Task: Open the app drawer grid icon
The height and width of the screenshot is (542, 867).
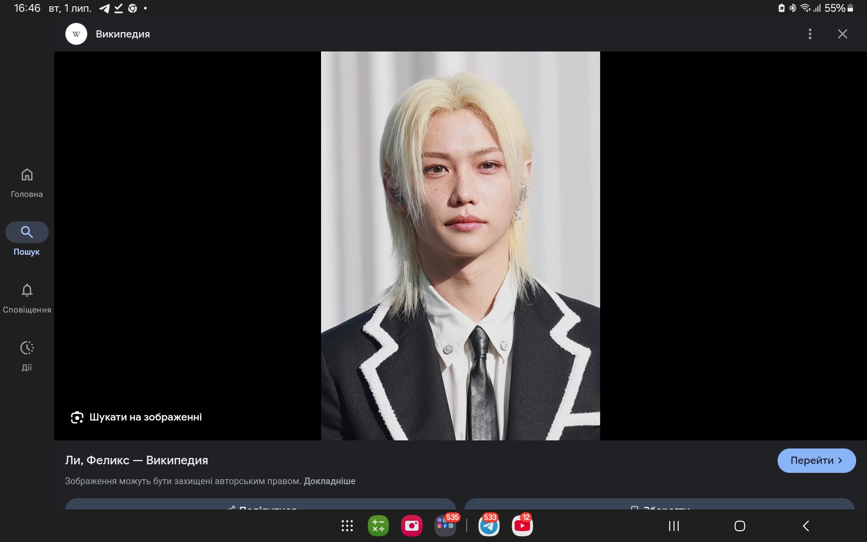Action: click(x=347, y=526)
